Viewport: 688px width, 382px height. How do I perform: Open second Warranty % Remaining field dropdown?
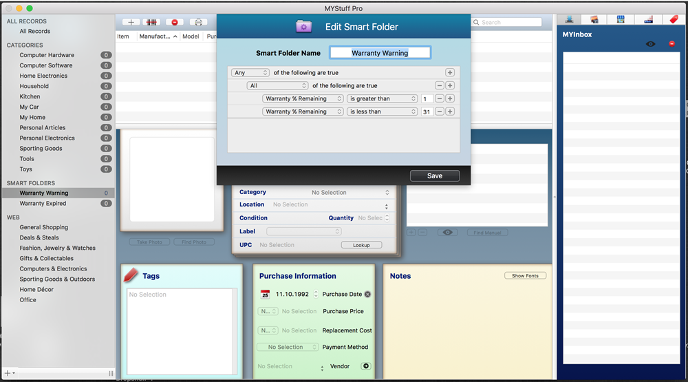303,112
